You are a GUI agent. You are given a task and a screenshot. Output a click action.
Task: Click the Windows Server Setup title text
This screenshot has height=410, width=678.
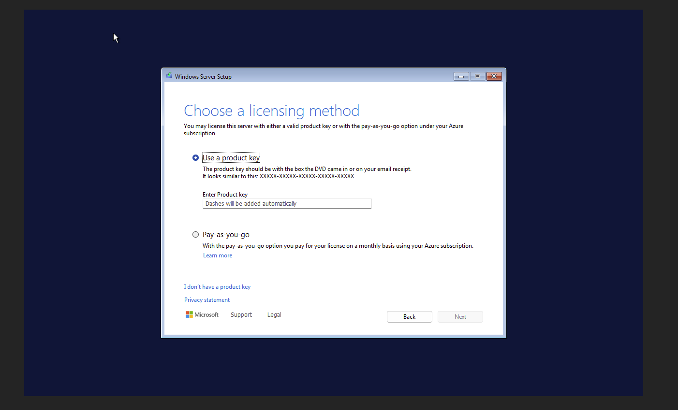pos(203,76)
